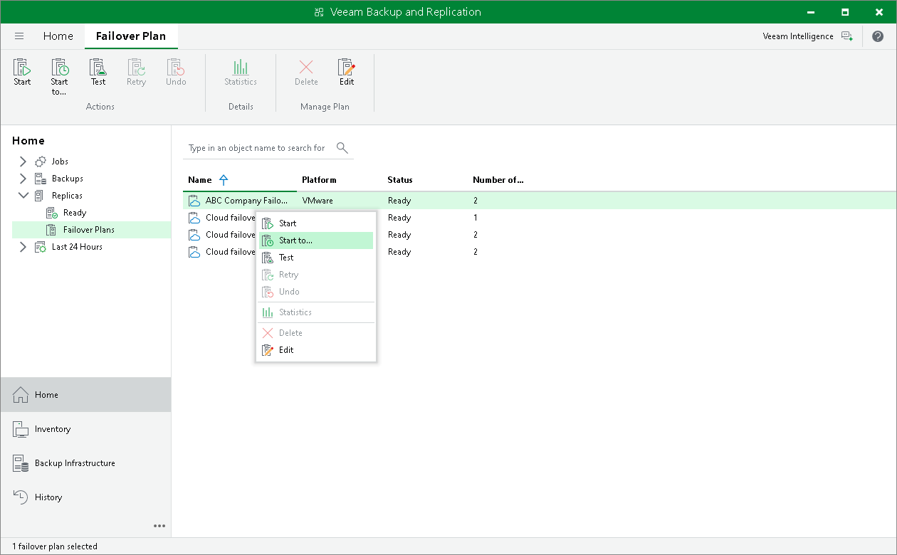
Task: Click the help question mark icon
Action: (x=878, y=36)
